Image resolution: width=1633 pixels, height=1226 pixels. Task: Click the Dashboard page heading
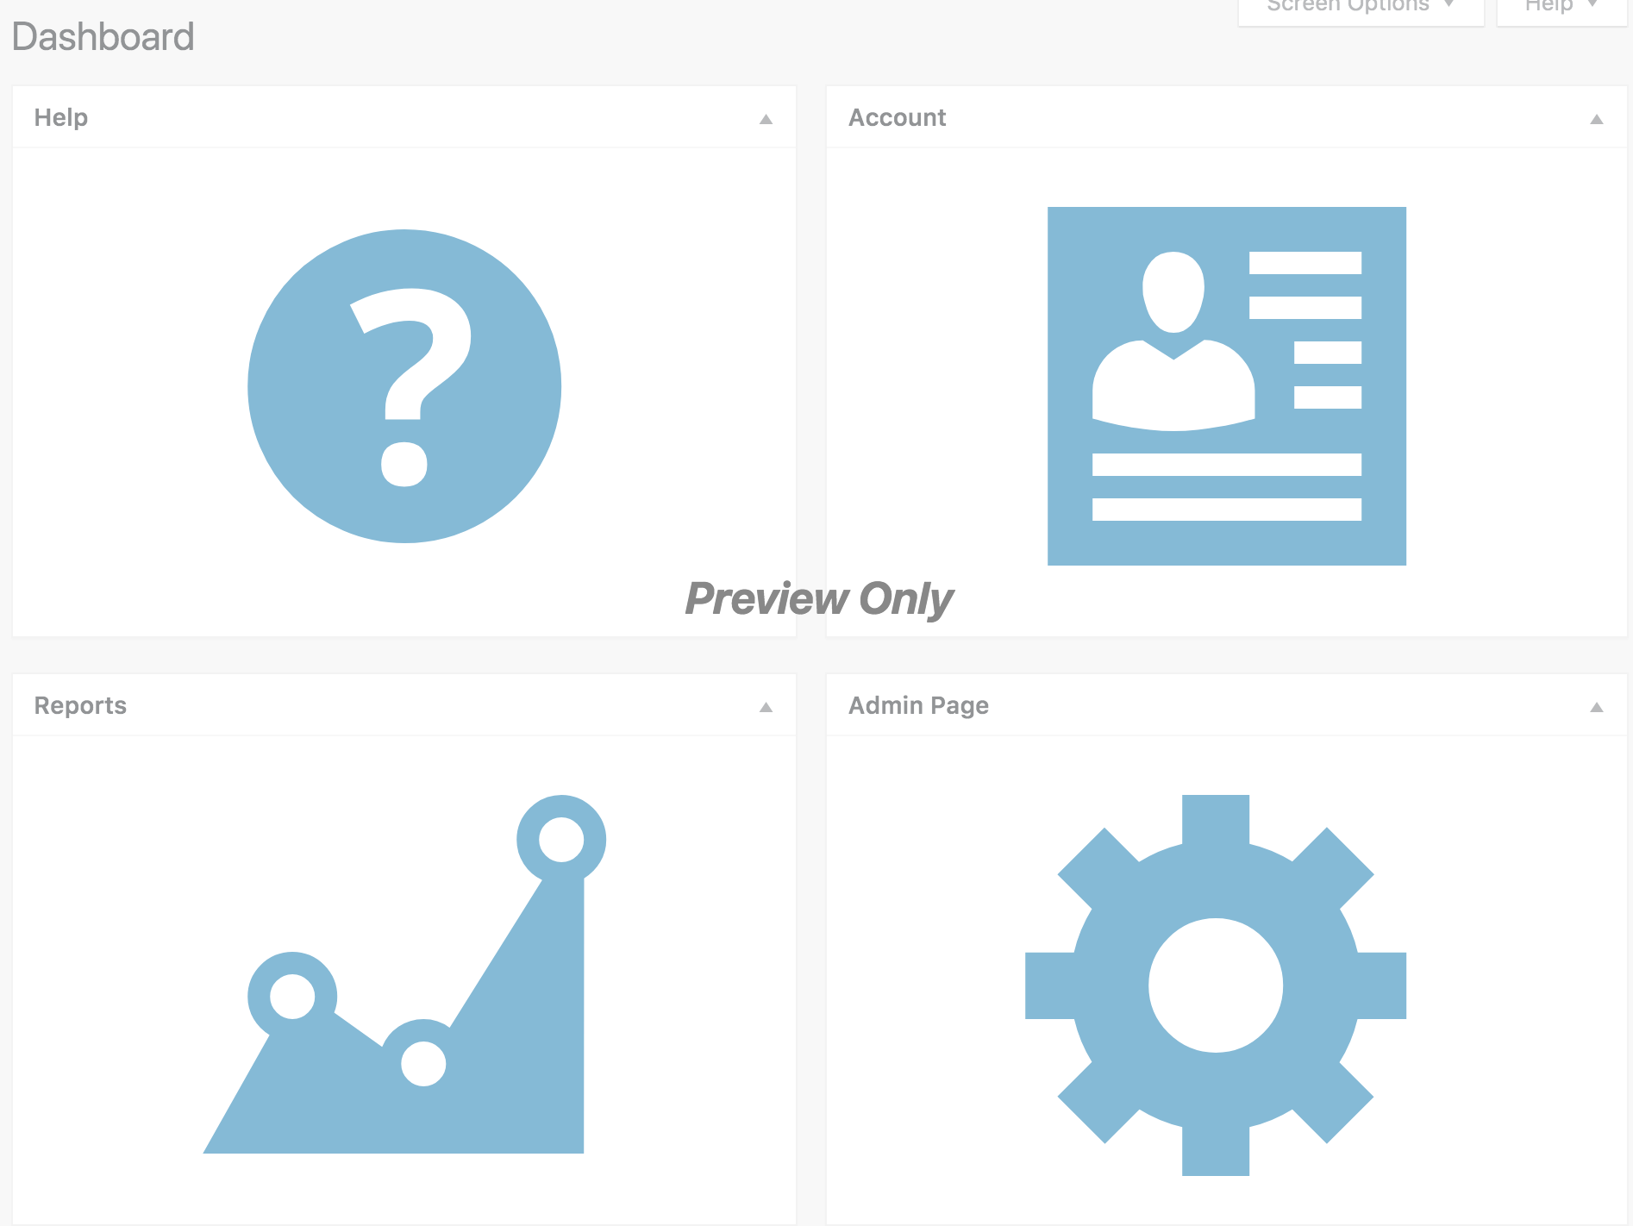pyautogui.click(x=103, y=37)
